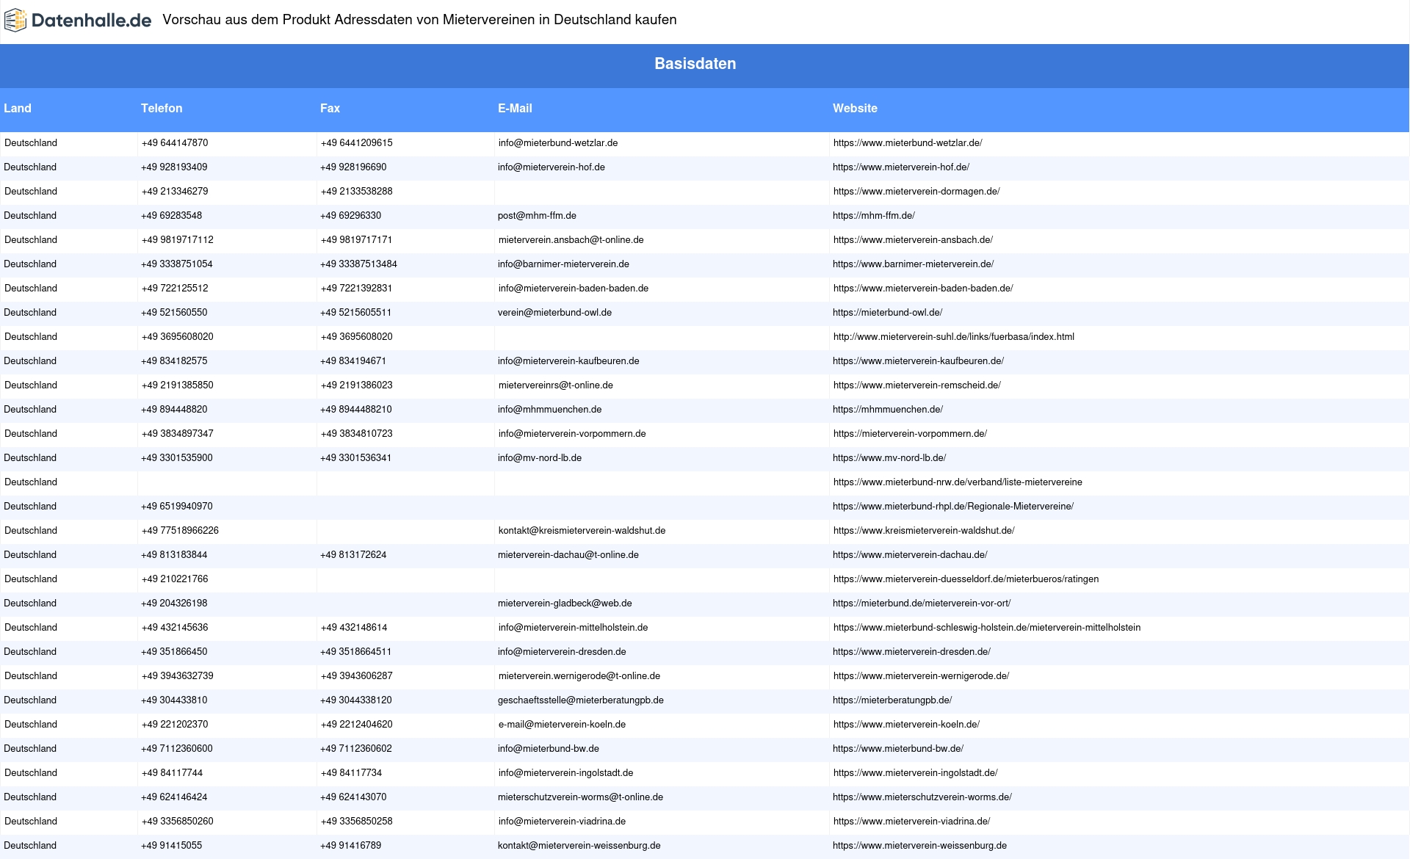Click the email info@mieterverein-dresden.de
The width and height of the screenshot is (1410, 859).
click(x=562, y=652)
